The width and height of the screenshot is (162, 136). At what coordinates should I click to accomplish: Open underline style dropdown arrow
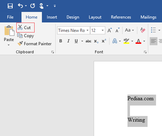tap(82, 41)
